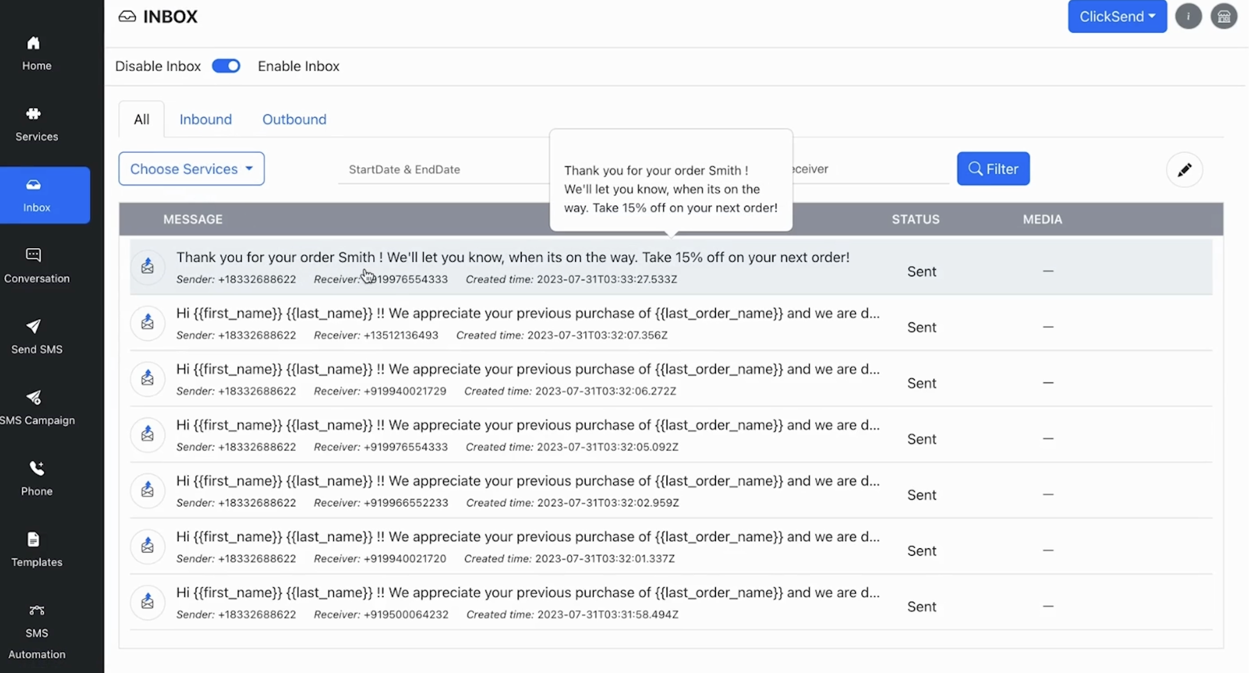1249x673 pixels.
Task: Switch to the Outbound tab
Action: coord(295,119)
